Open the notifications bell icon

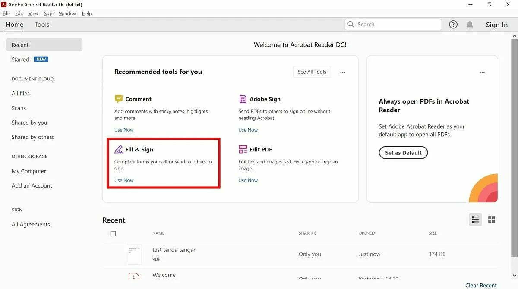point(470,25)
